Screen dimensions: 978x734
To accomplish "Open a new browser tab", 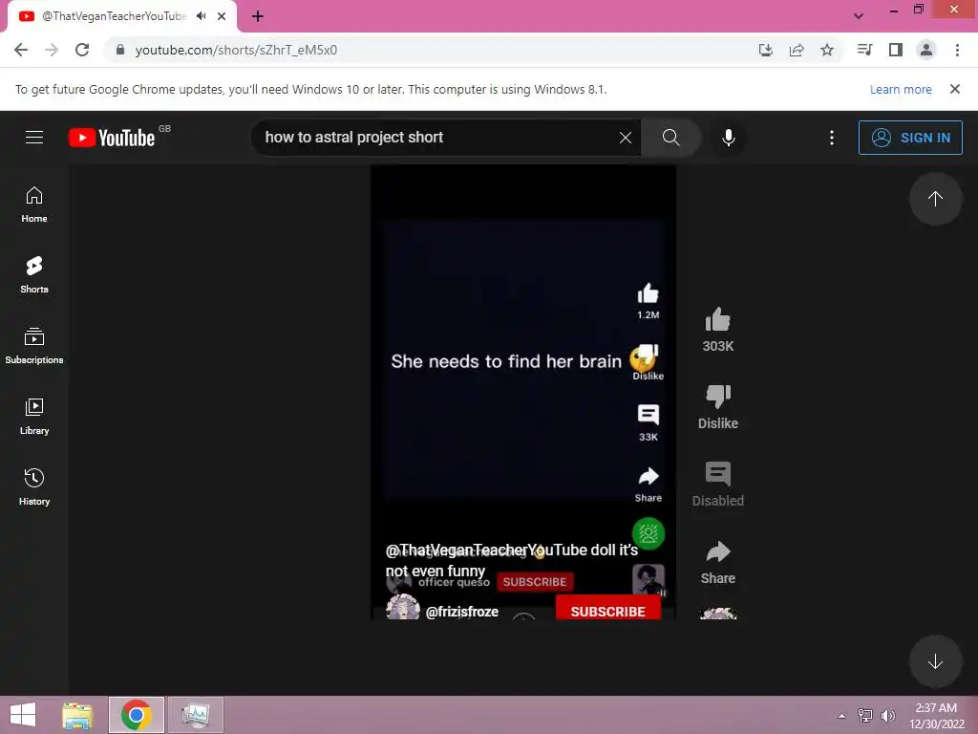I will pyautogui.click(x=258, y=16).
